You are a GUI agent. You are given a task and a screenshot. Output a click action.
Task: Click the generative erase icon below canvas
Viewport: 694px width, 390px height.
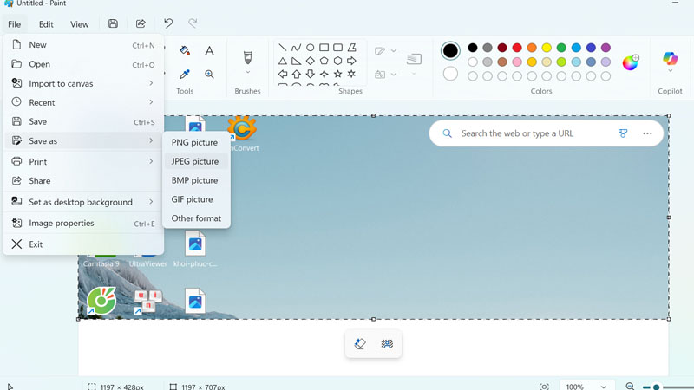(361, 344)
